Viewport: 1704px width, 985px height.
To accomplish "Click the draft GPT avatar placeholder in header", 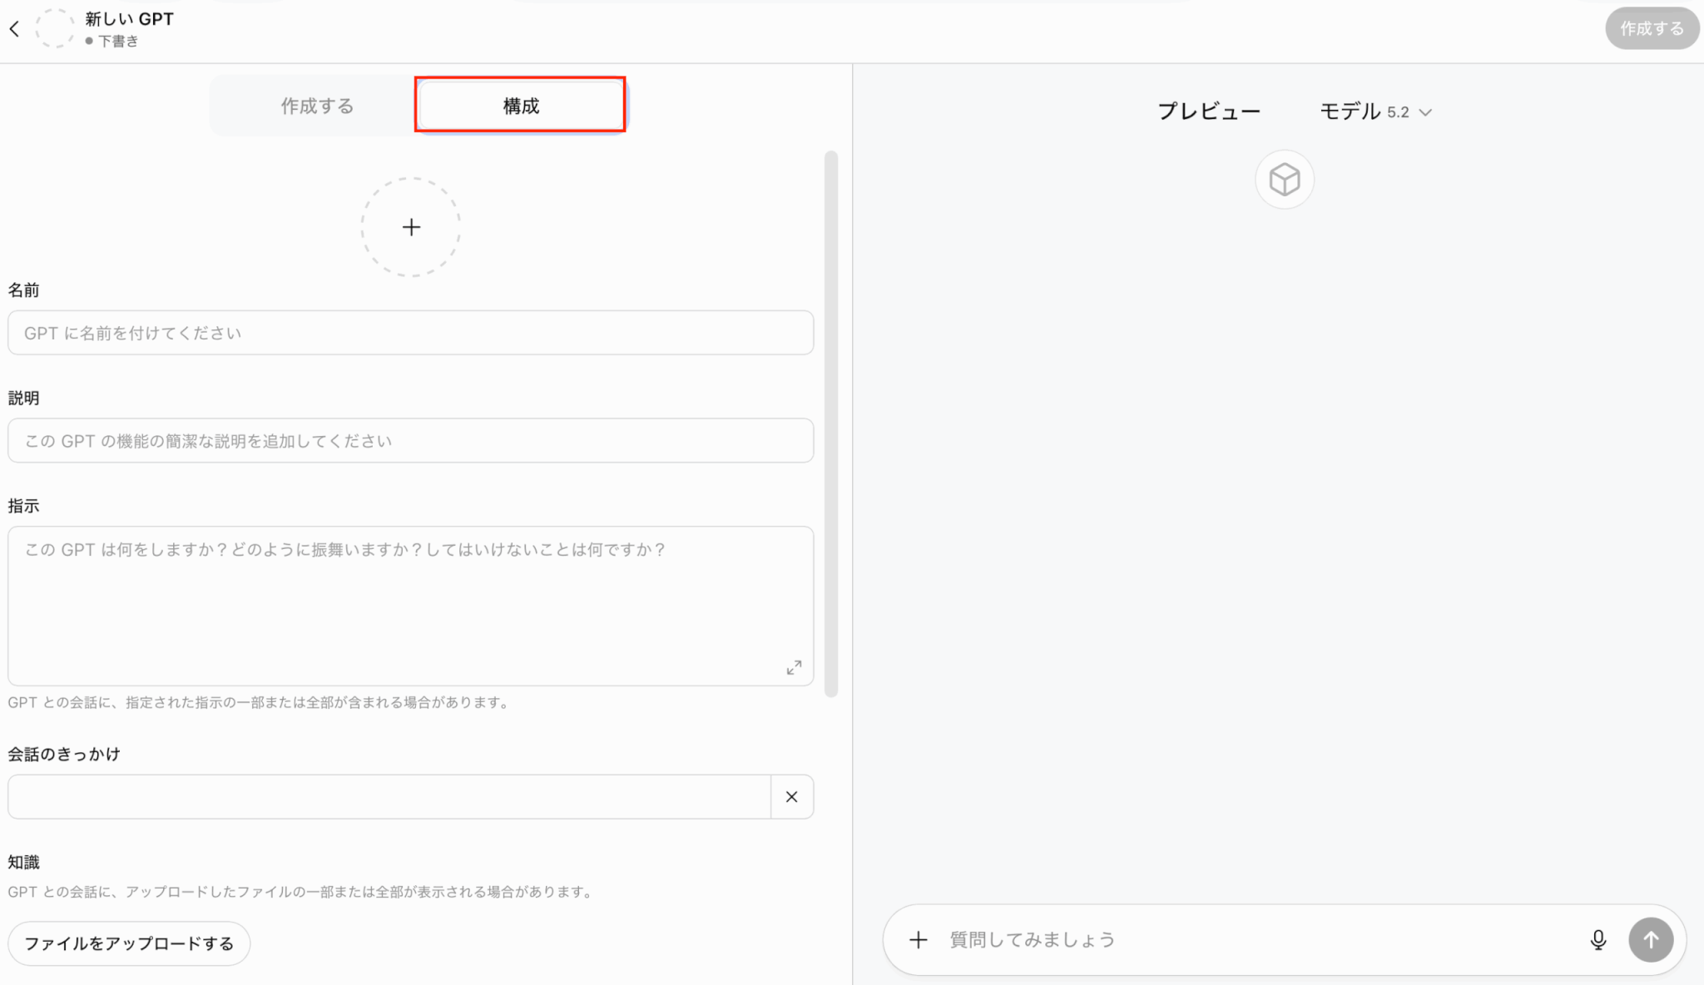I will (55, 28).
